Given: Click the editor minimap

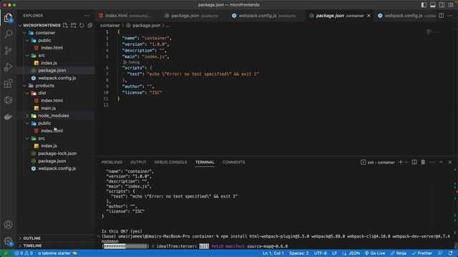Looking at the screenshot, I should click(x=433, y=31).
